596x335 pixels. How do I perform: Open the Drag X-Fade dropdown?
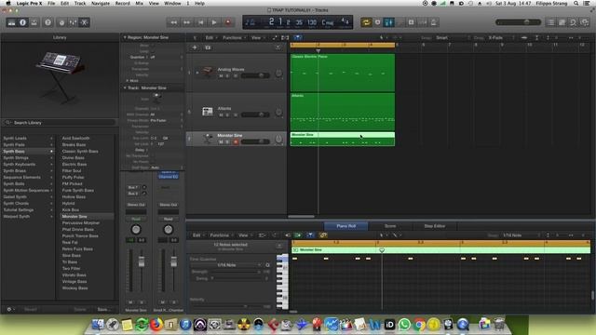coord(501,37)
